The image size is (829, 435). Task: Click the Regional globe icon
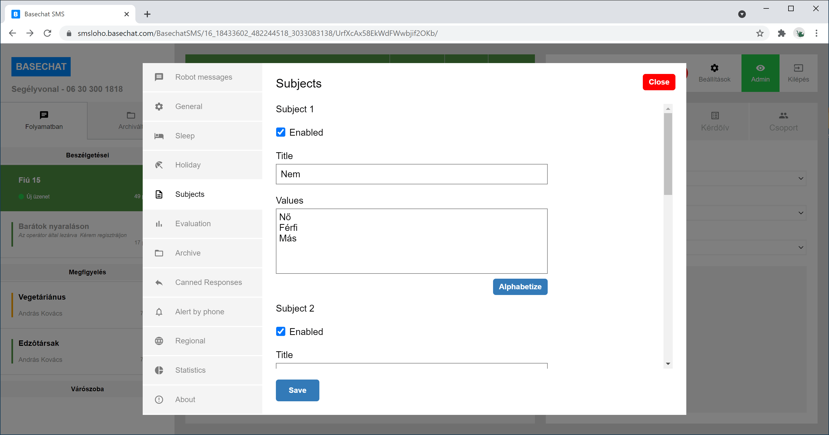click(x=159, y=341)
